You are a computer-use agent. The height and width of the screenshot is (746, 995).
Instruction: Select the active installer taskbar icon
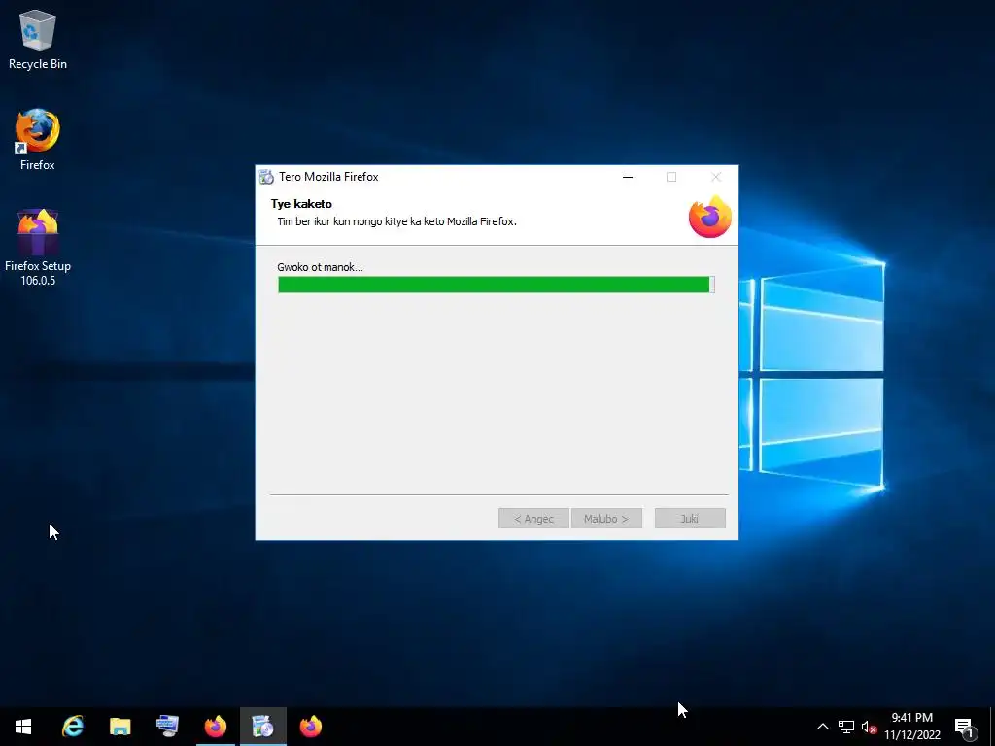coord(262,727)
